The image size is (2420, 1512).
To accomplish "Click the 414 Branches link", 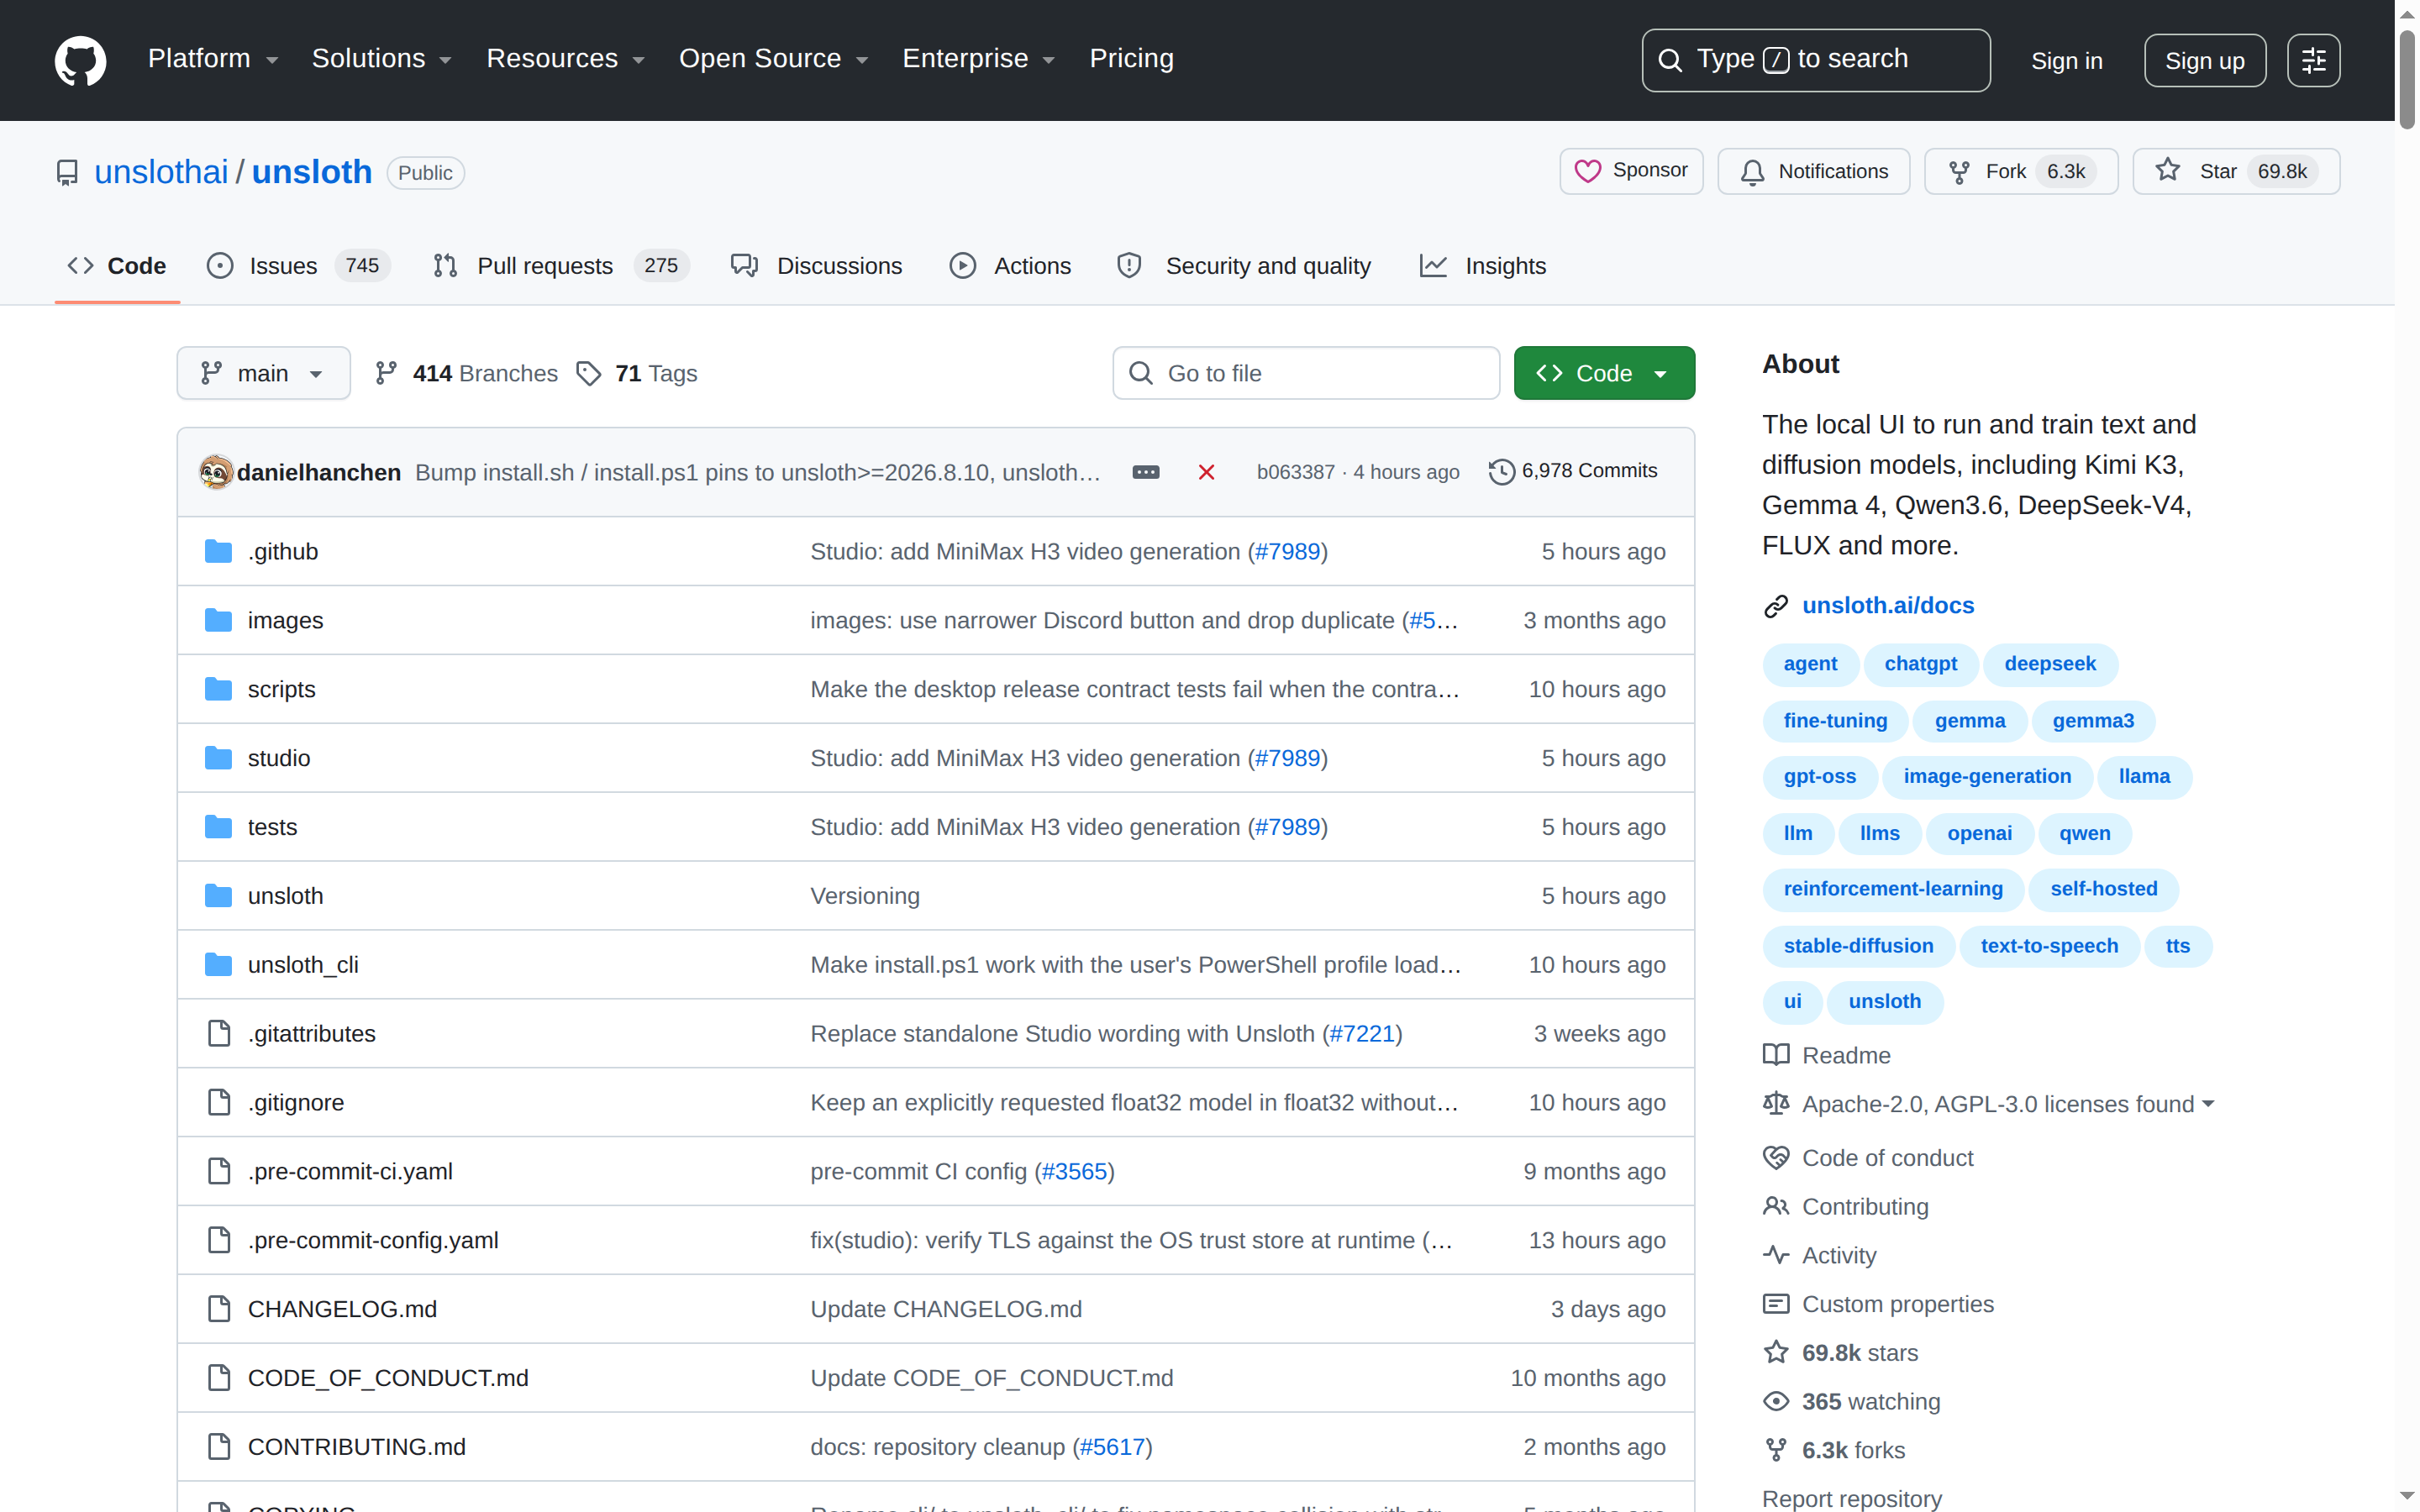I will tap(466, 373).
